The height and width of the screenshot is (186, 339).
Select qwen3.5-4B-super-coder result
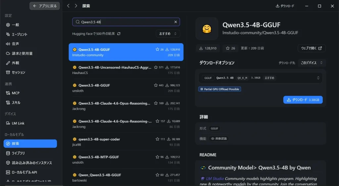click(126, 142)
